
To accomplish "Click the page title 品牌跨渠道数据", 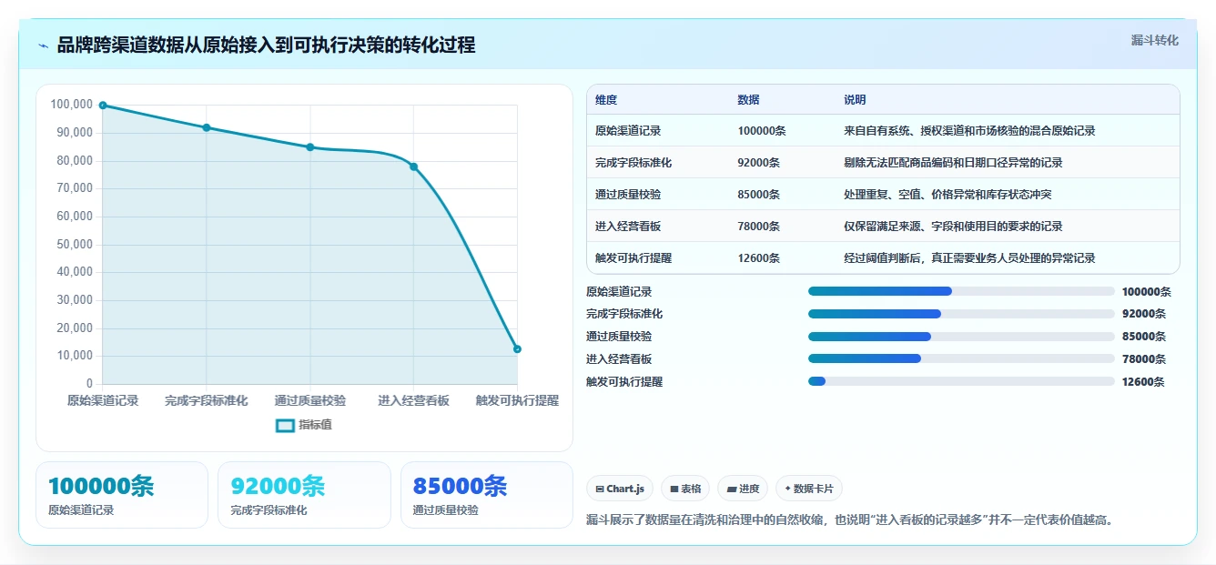I will coord(266,45).
